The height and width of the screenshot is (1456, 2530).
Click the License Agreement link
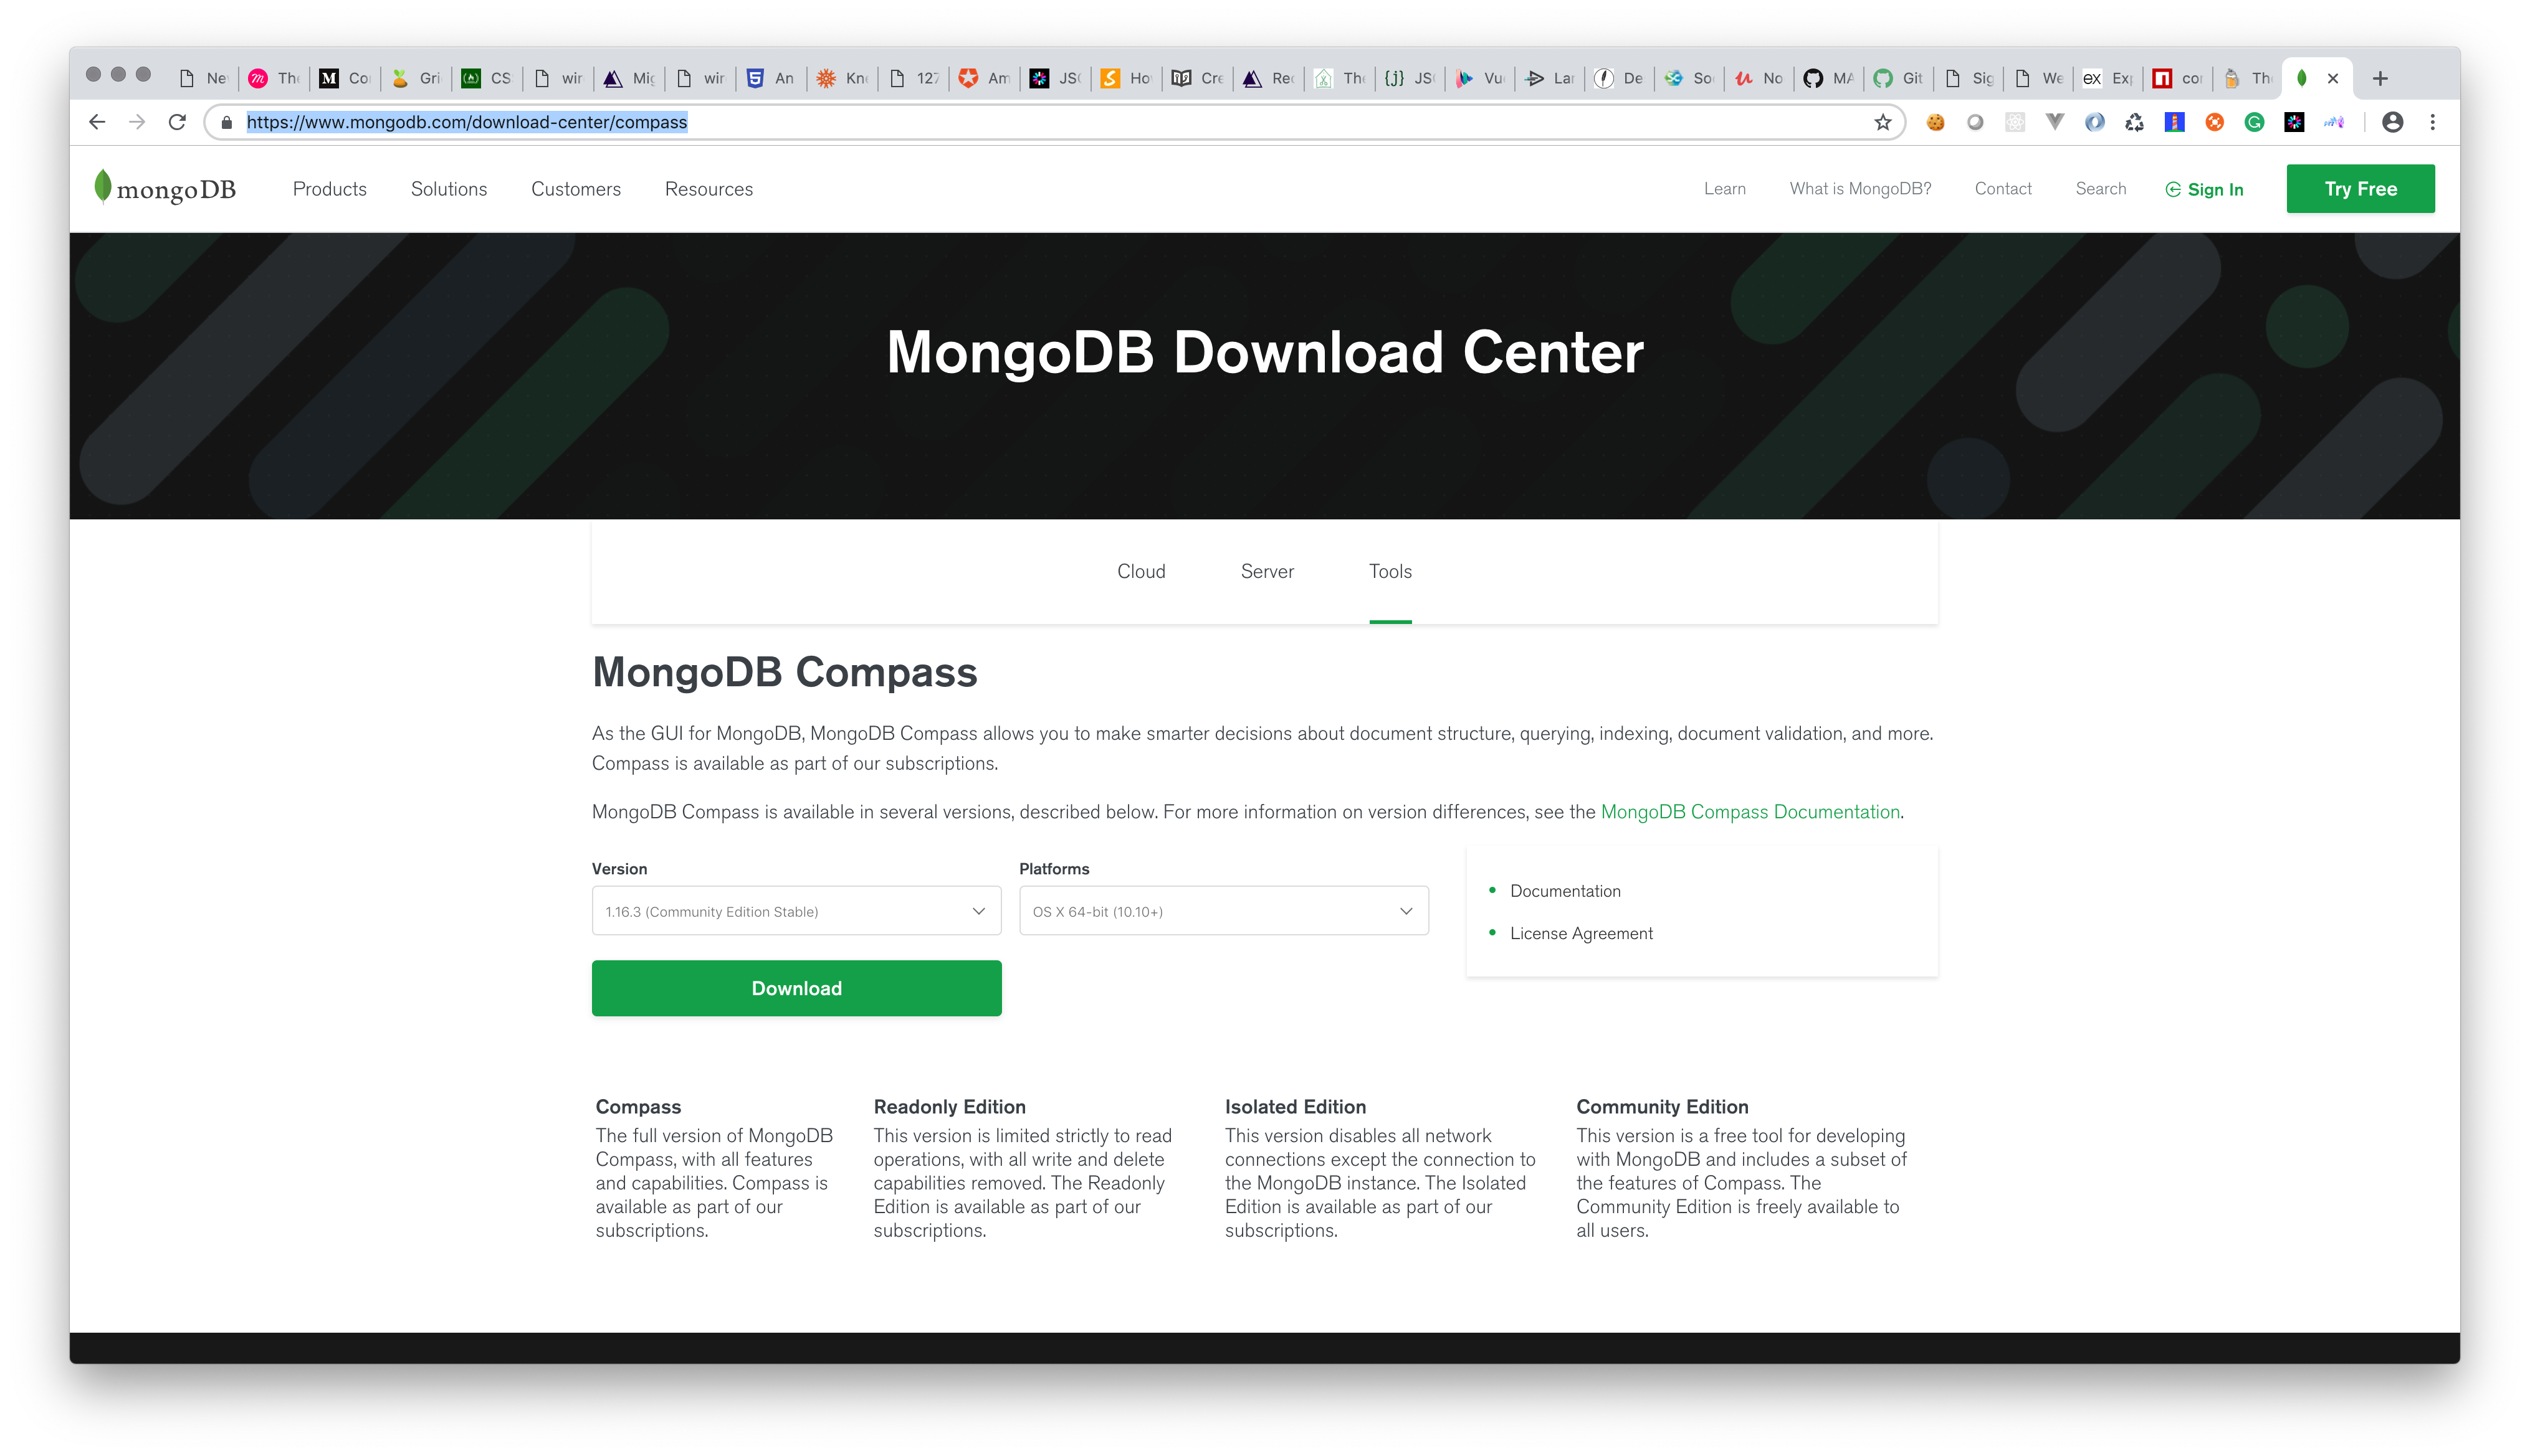pos(1583,933)
